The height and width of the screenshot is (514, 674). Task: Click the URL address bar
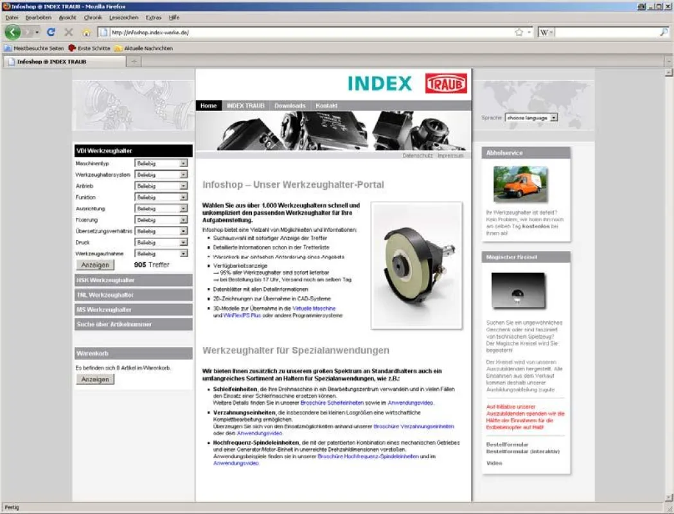[x=307, y=32]
